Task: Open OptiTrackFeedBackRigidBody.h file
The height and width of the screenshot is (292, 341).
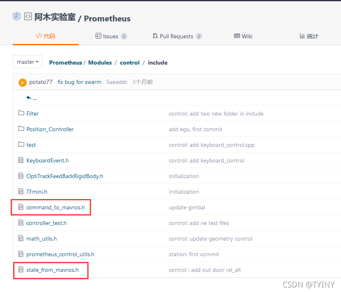Action: point(65,176)
